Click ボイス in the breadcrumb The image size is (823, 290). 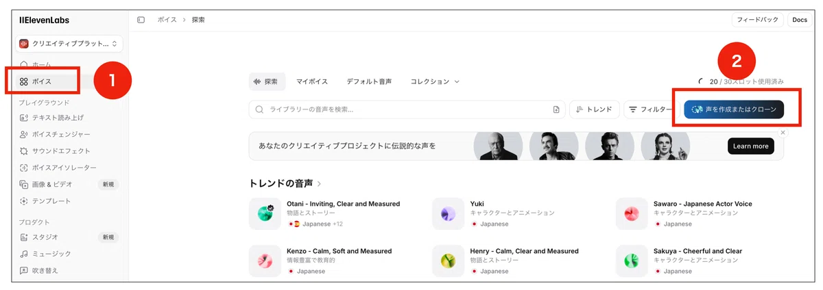pos(167,20)
